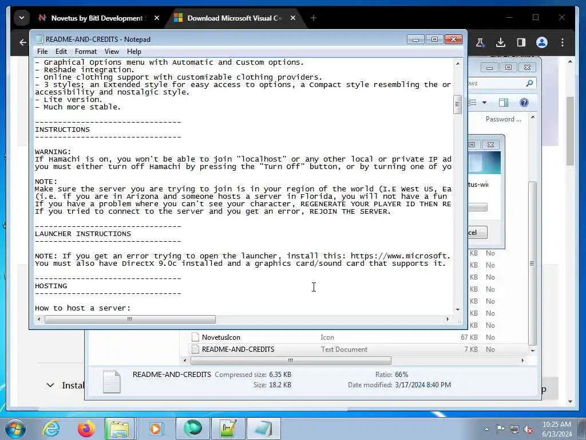Toggle the preview pane icon in archive window
Screen dimensions: 586x440
click(504, 103)
